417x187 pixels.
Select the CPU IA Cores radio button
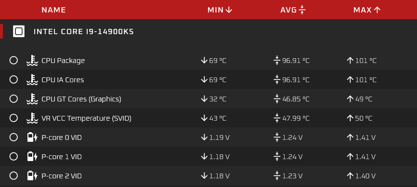[13, 79]
